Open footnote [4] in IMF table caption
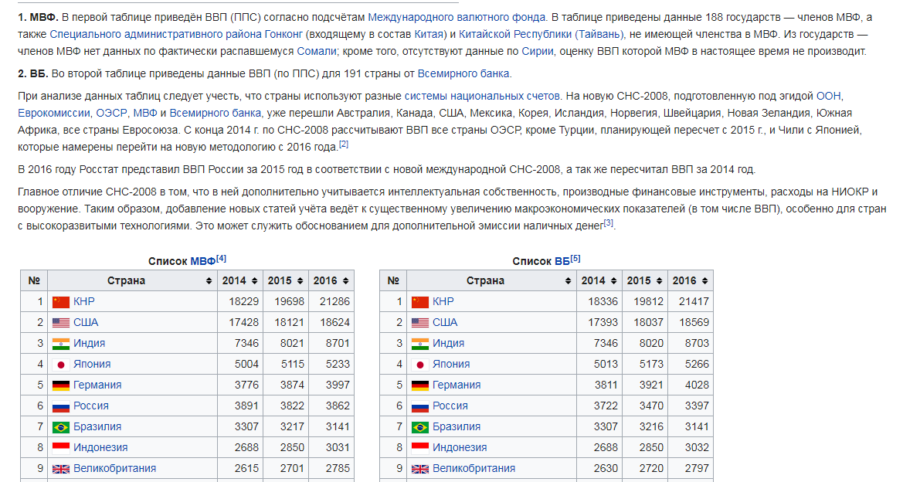Screen dimensions: 903x482 point(221,259)
